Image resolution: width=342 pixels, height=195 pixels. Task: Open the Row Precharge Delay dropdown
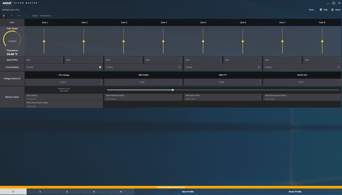click(180, 97)
